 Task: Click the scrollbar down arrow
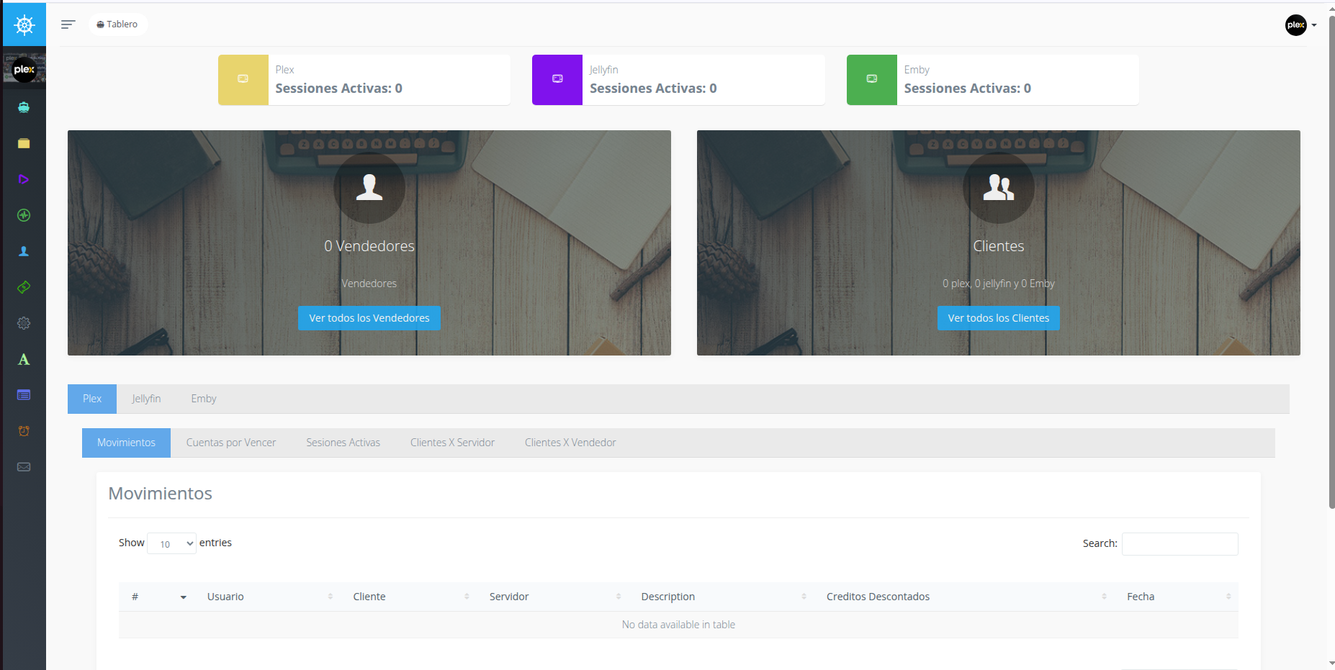click(x=1331, y=664)
